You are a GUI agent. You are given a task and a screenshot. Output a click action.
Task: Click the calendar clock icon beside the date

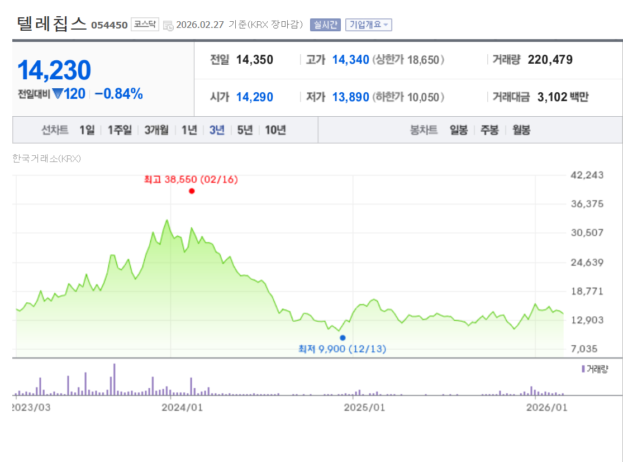pyautogui.click(x=168, y=26)
